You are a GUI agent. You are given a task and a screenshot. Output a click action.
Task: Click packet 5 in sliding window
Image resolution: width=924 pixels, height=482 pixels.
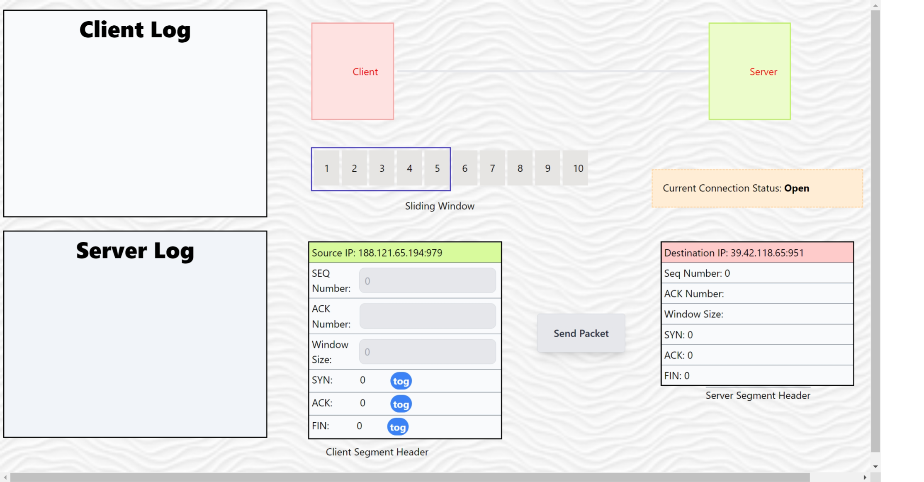pos(437,168)
